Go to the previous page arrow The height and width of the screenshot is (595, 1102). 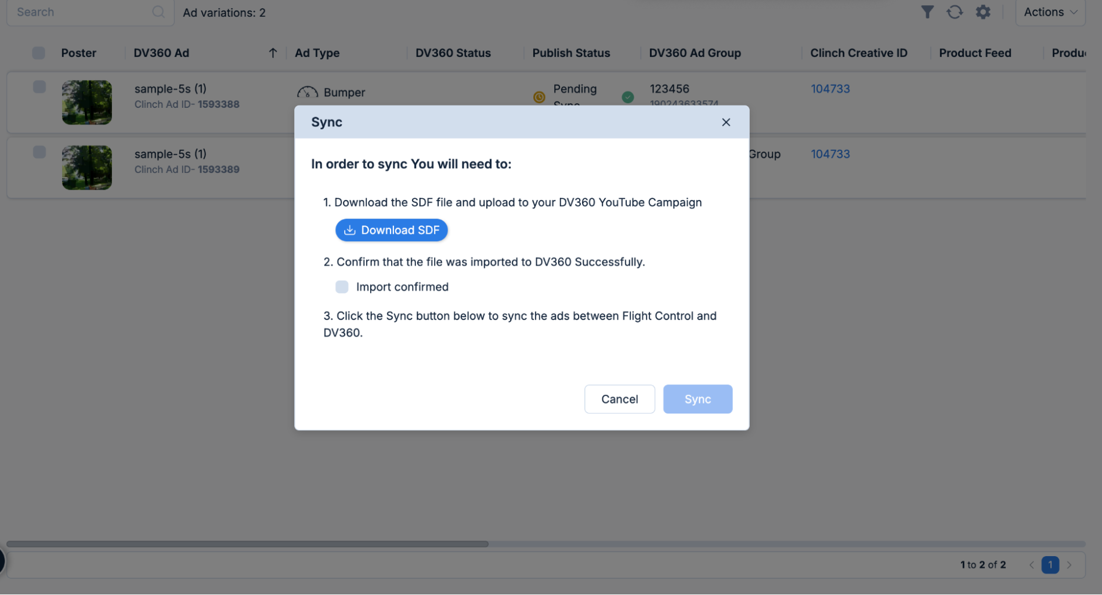1031,565
